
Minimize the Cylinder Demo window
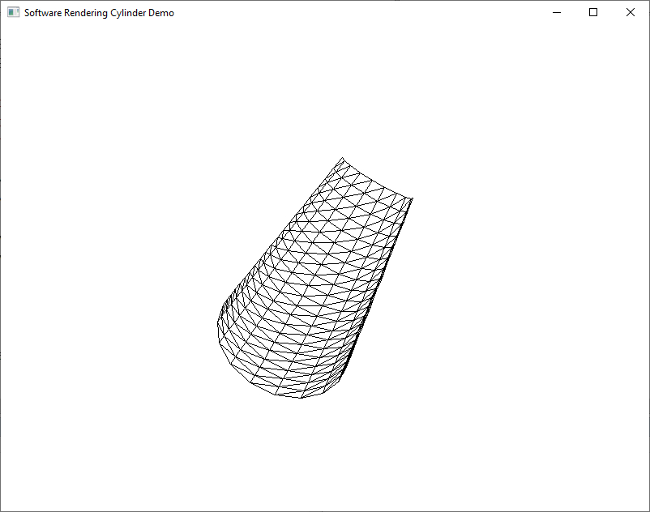pyautogui.click(x=557, y=12)
